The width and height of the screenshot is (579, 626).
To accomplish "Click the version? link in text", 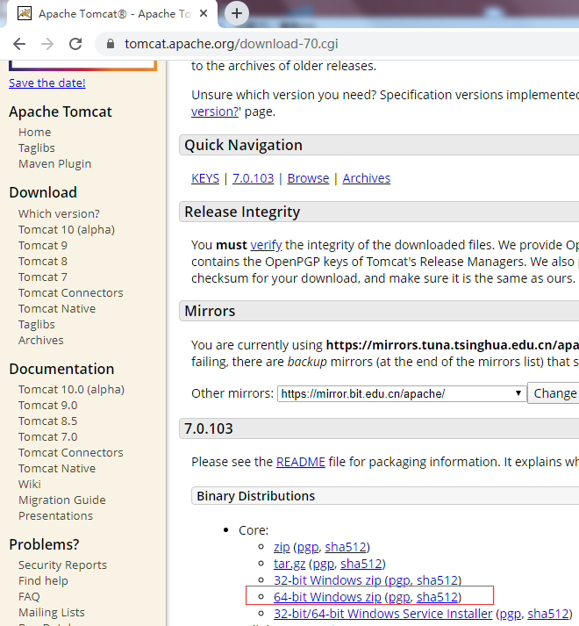I will (x=215, y=112).
